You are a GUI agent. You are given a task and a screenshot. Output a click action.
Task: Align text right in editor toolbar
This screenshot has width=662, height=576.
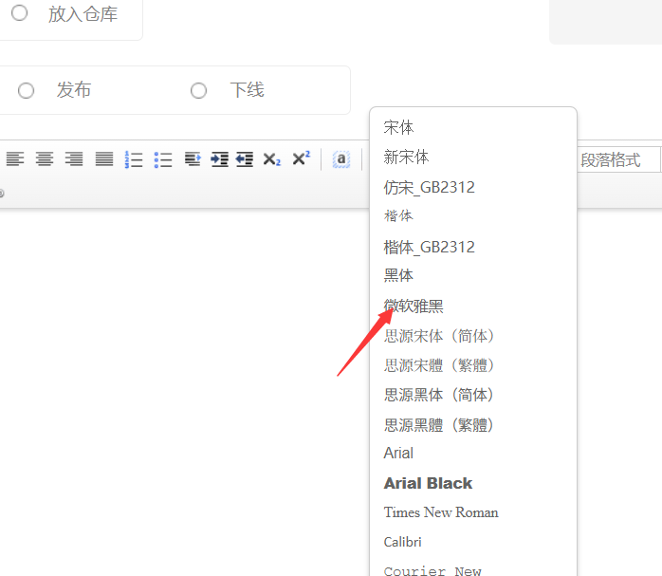click(x=74, y=159)
